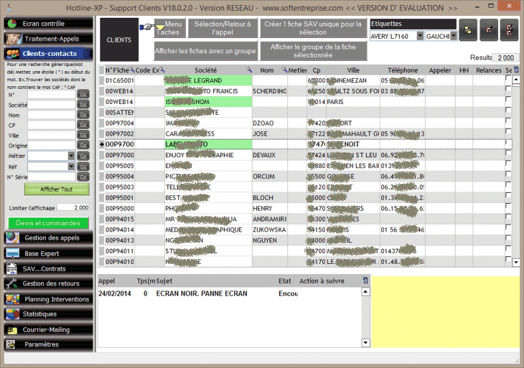Tick the checkbox on the LEGRAND row's neighbor 00WEB14 SCHERDING row

[x=508, y=91]
